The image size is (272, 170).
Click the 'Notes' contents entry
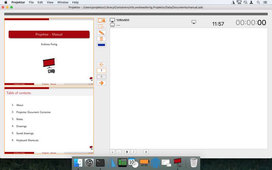20,119
